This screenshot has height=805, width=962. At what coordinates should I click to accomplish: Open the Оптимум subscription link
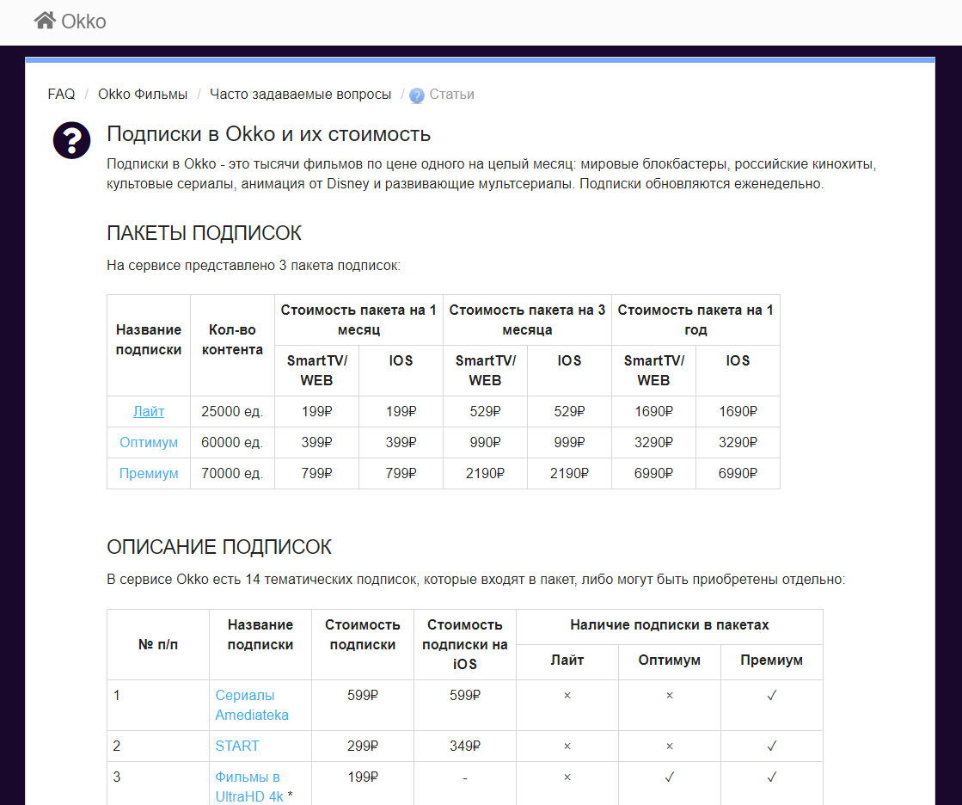[149, 442]
